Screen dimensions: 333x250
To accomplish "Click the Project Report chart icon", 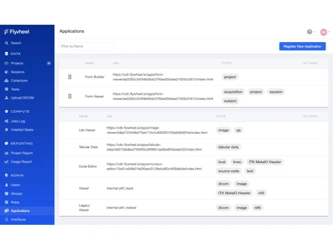I will 7,153.
